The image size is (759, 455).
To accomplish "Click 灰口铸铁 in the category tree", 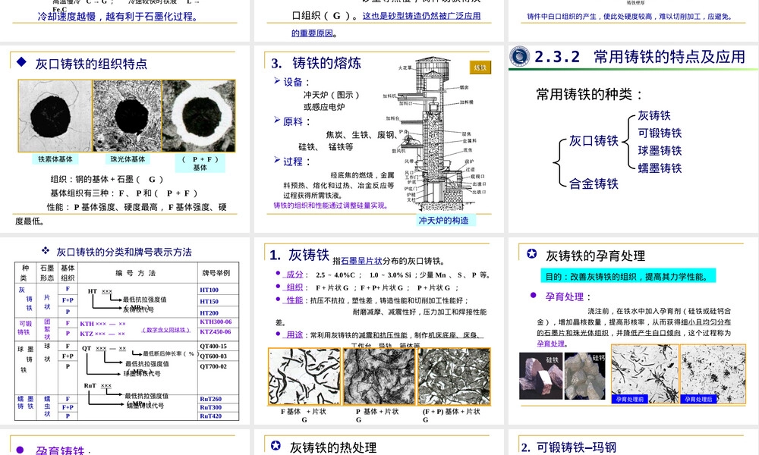I will 594,141.
